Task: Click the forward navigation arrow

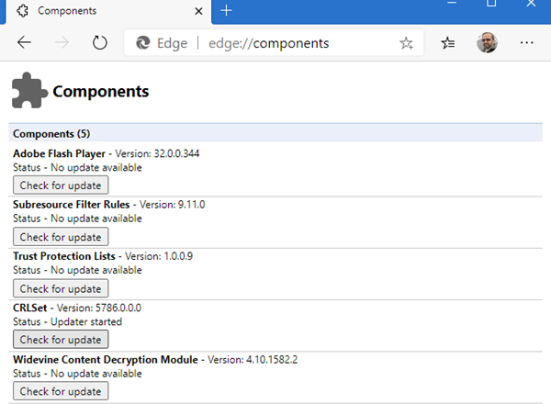Action: [62, 43]
